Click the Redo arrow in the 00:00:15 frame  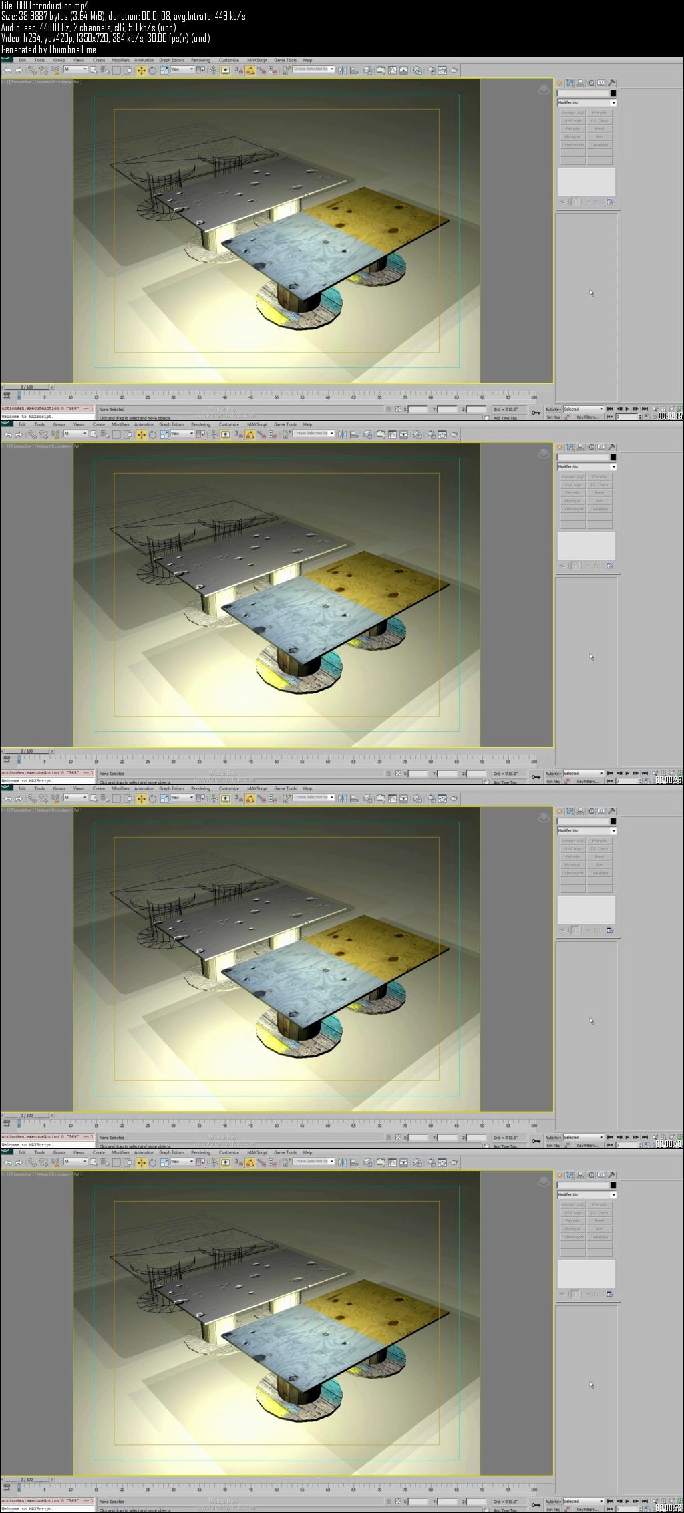click(x=19, y=70)
